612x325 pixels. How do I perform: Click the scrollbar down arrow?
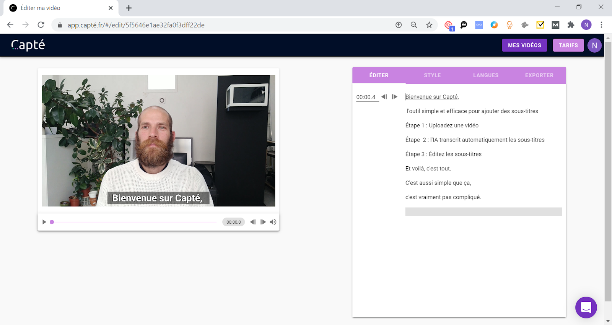pyautogui.click(x=608, y=321)
